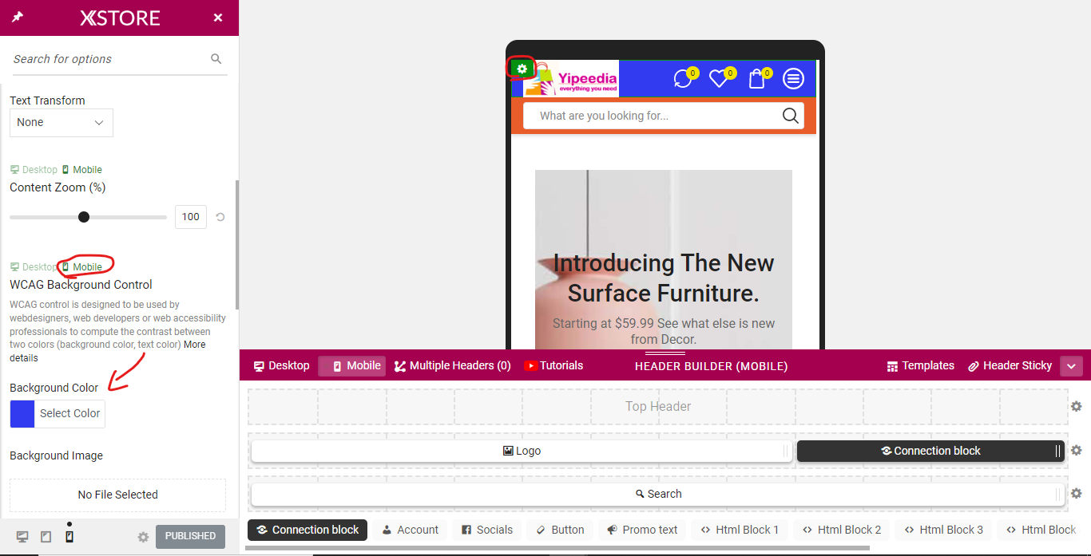The width and height of the screenshot is (1091, 556).
Task: Open the Templates menu
Action: click(x=921, y=366)
